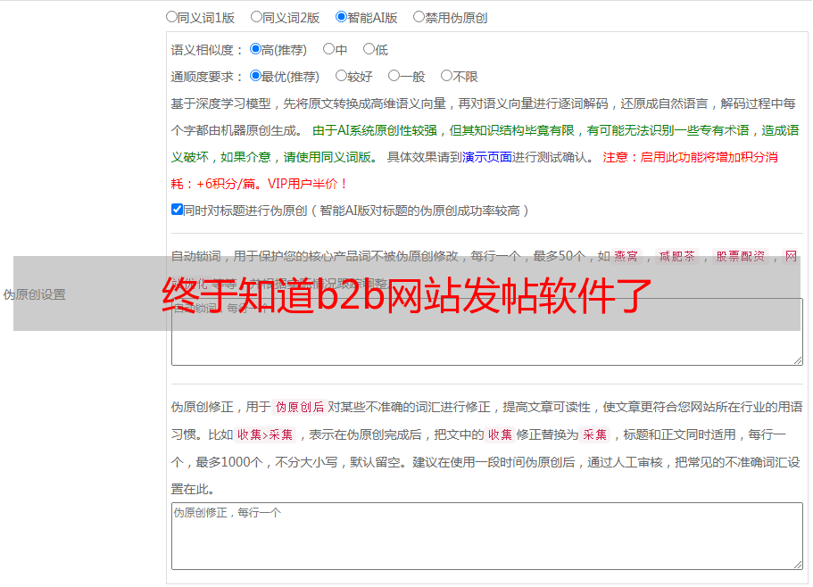Toggle 同时对标题进行伪原创 checkbox

tap(177, 210)
